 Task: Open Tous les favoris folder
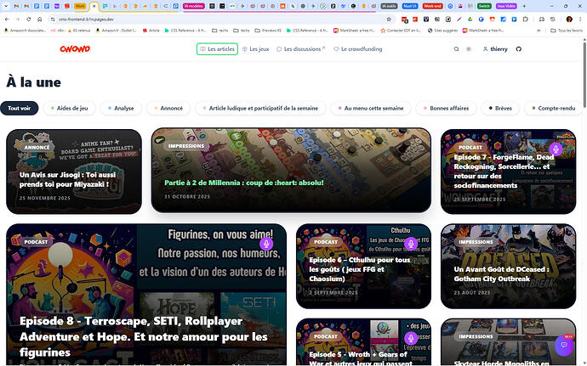point(567,31)
